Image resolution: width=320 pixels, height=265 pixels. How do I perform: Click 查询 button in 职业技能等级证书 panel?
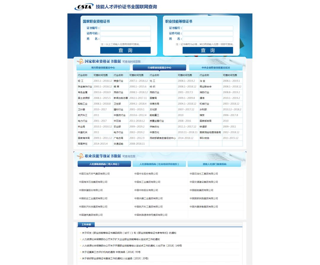pos(208,50)
